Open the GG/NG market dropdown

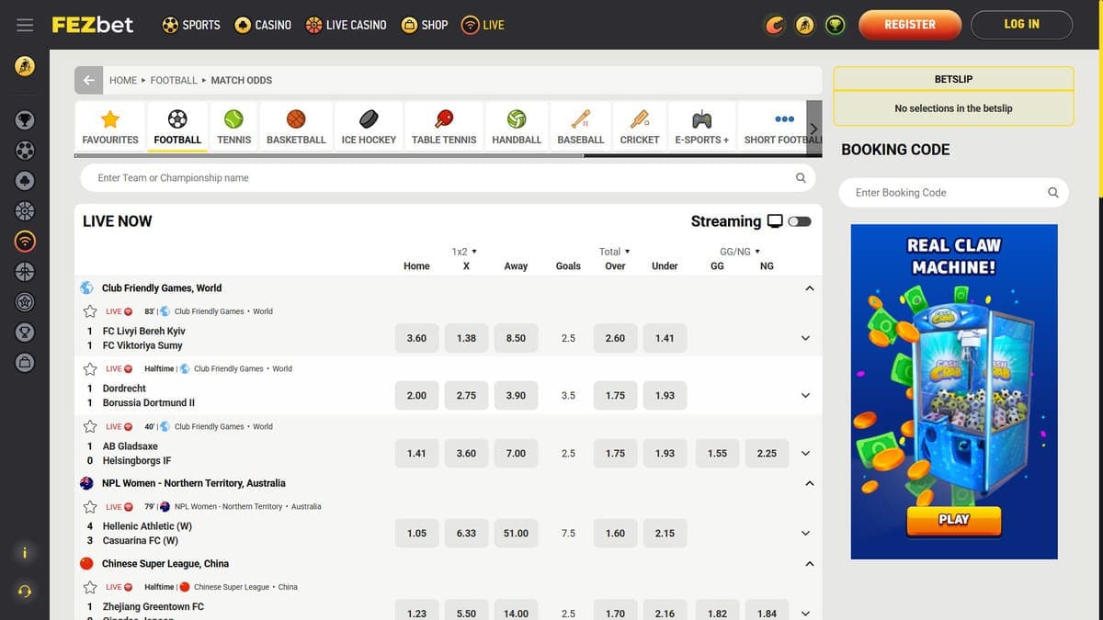[740, 252]
